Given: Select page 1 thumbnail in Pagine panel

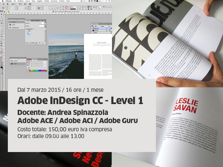Looking at the screenshot, I should point(29,33).
